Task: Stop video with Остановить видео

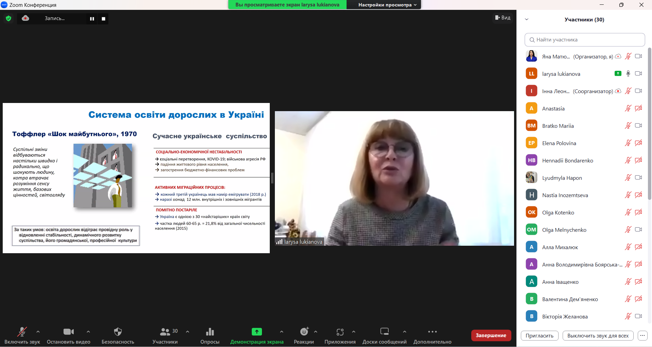Action: [68, 332]
